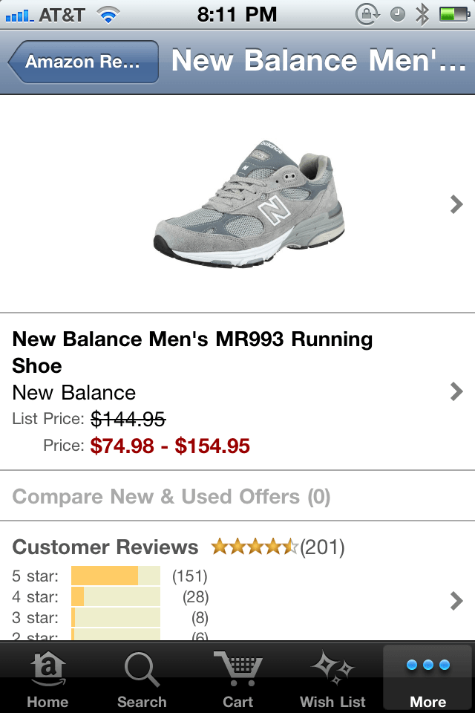The width and height of the screenshot is (475, 713).
Task: Go back using the Amazon Re... button
Action: click(82, 61)
